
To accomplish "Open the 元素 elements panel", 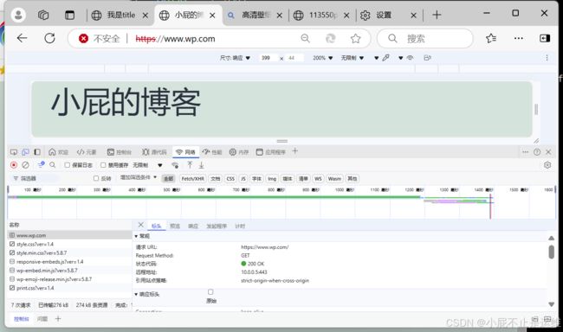I will pyautogui.click(x=87, y=152).
